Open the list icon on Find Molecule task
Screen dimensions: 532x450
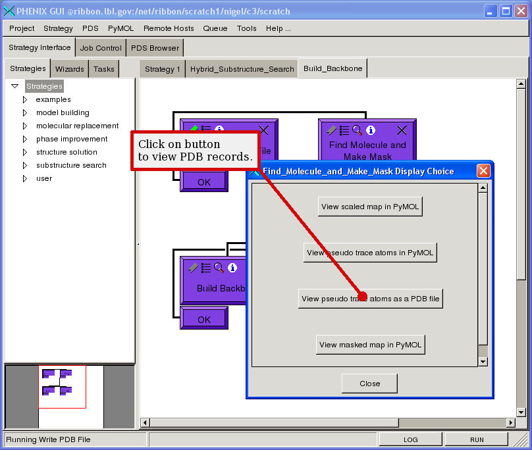pos(344,130)
